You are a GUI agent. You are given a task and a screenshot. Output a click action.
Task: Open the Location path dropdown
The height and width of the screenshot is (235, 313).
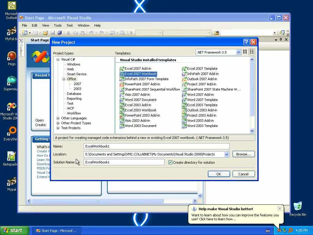pyautogui.click(x=226, y=154)
